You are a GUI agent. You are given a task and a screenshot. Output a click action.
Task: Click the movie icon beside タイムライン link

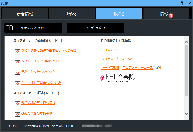[17, 62]
